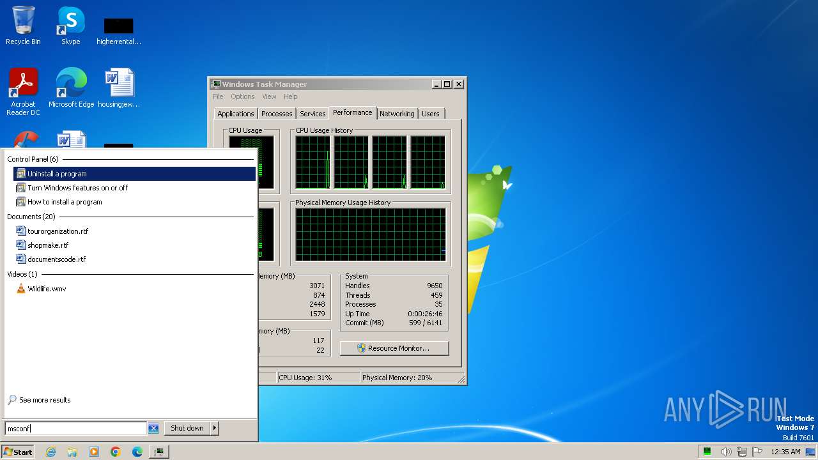Open Microsoft Edge desktop shortcut
Viewport: 818px width, 460px height.
pyautogui.click(x=71, y=88)
